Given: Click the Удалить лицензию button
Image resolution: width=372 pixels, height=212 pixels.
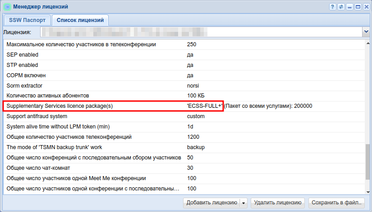Looking at the screenshot, I should pos(278,203).
